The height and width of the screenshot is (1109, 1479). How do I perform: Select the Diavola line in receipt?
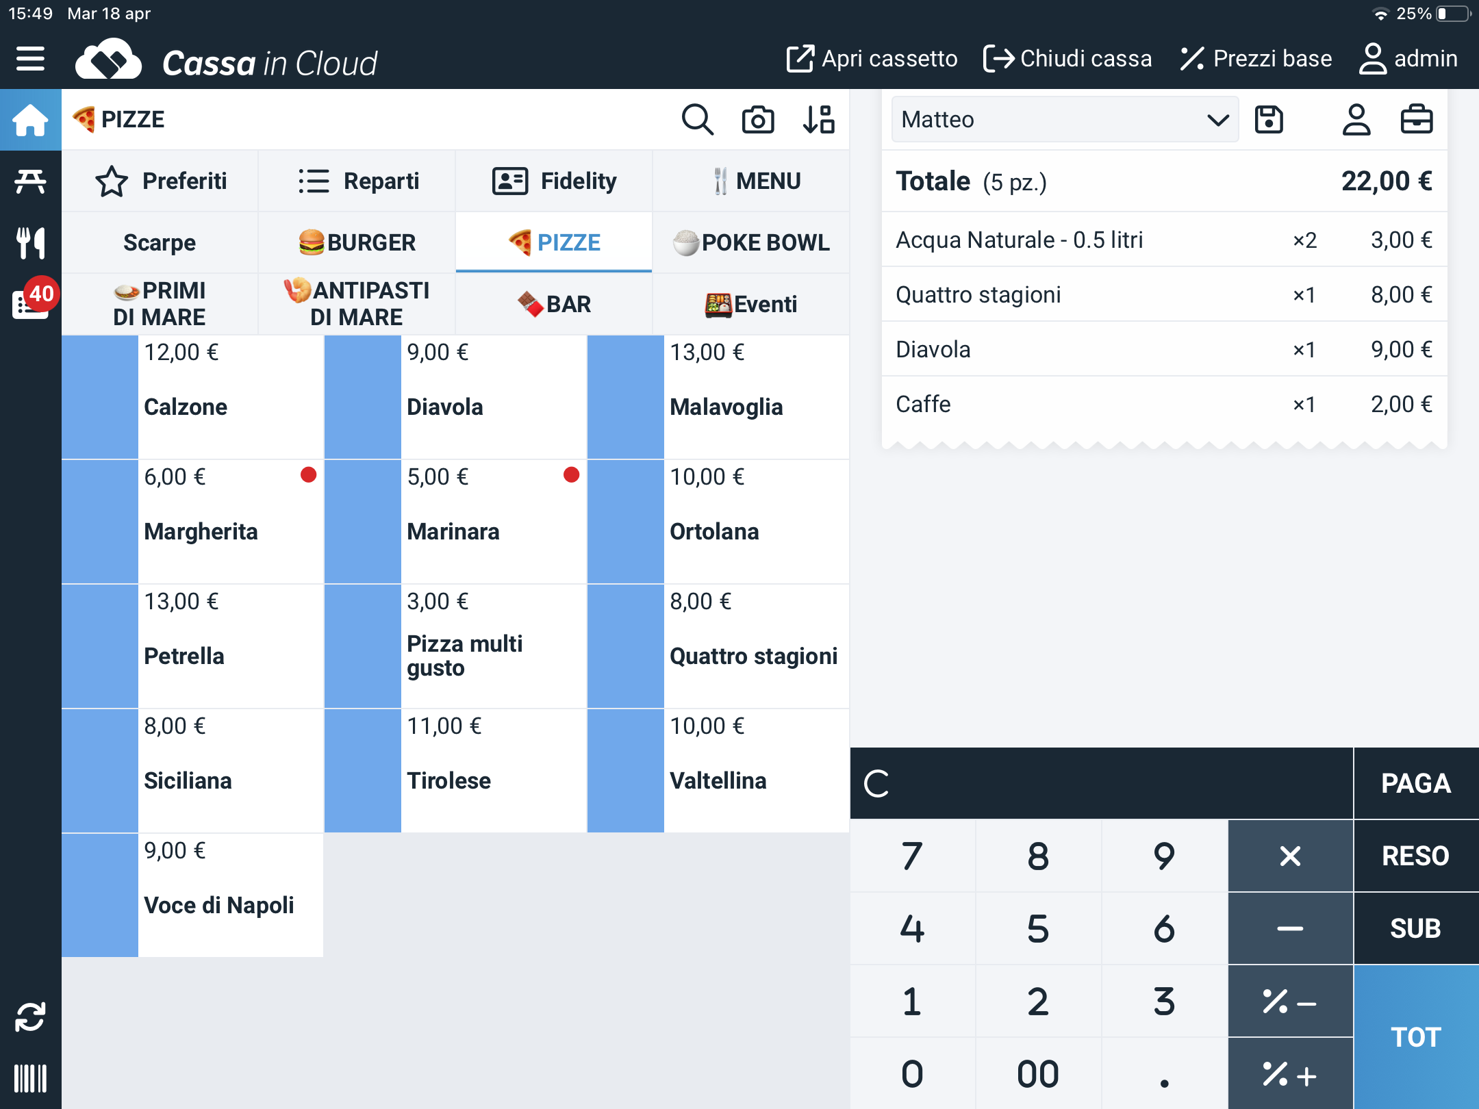coord(1163,349)
